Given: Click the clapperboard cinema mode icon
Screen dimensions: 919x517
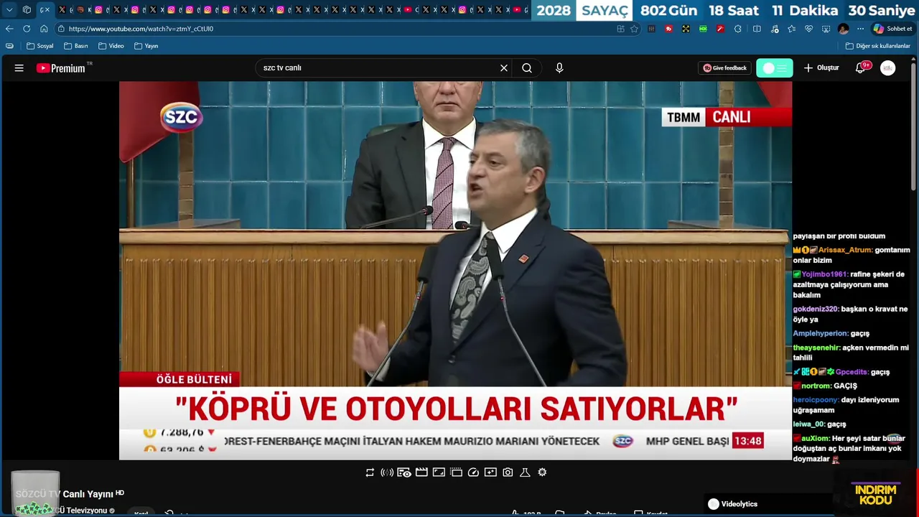Looking at the screenshot, I should click(421, 472).
